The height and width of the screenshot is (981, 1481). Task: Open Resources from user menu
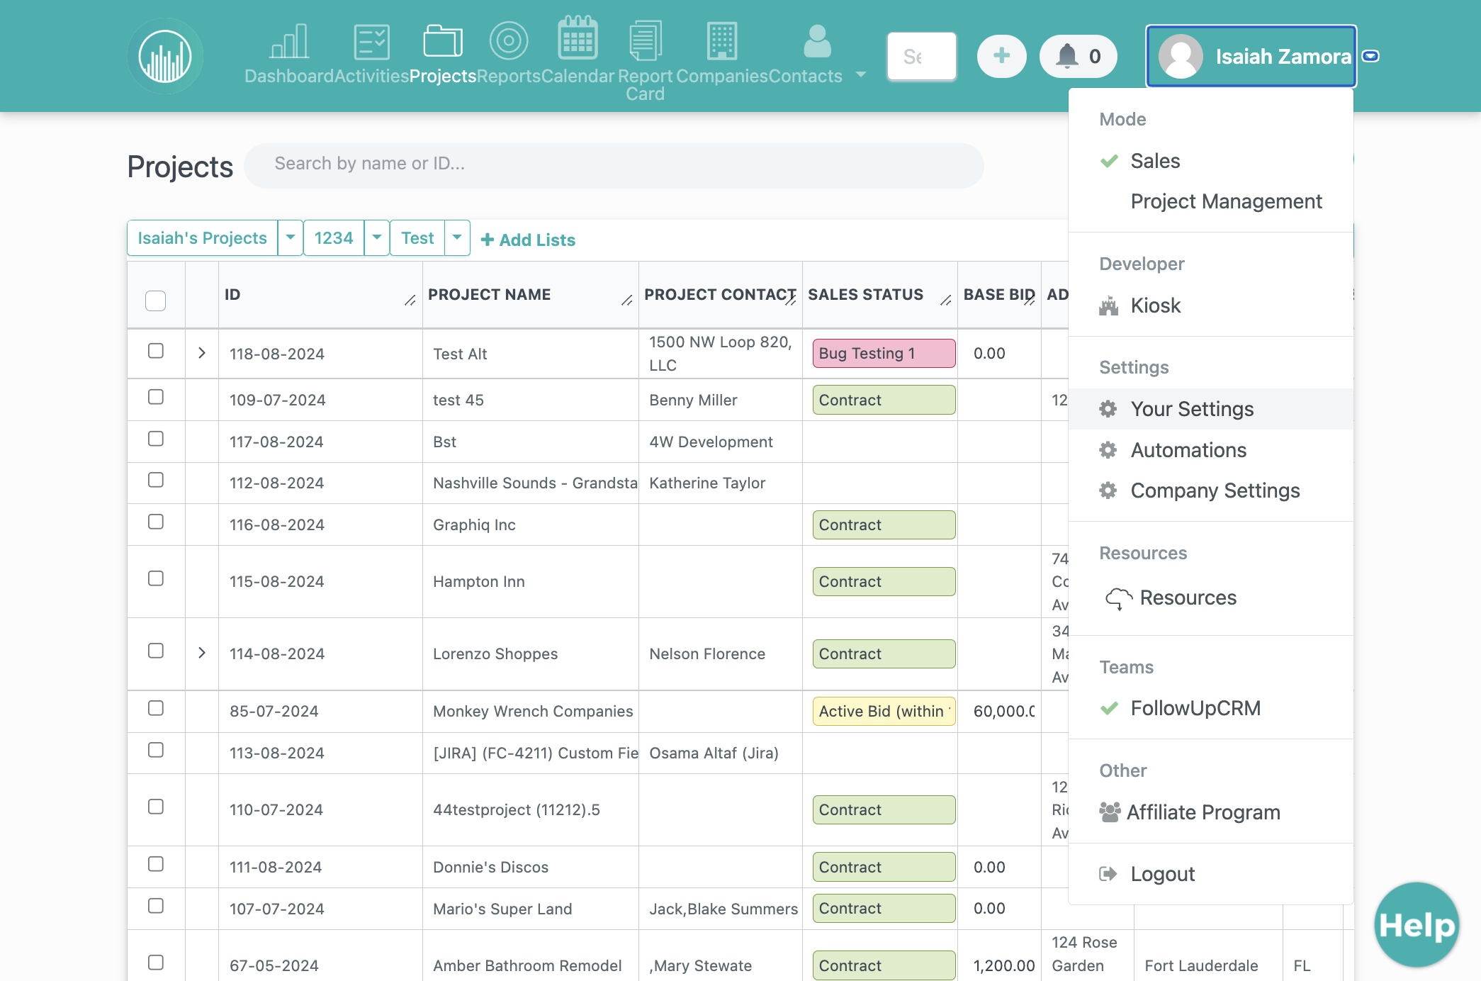[x=1210, y=598]
